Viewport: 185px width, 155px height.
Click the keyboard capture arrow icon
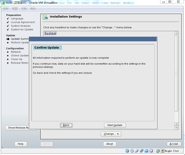click(x=163, y=151)
